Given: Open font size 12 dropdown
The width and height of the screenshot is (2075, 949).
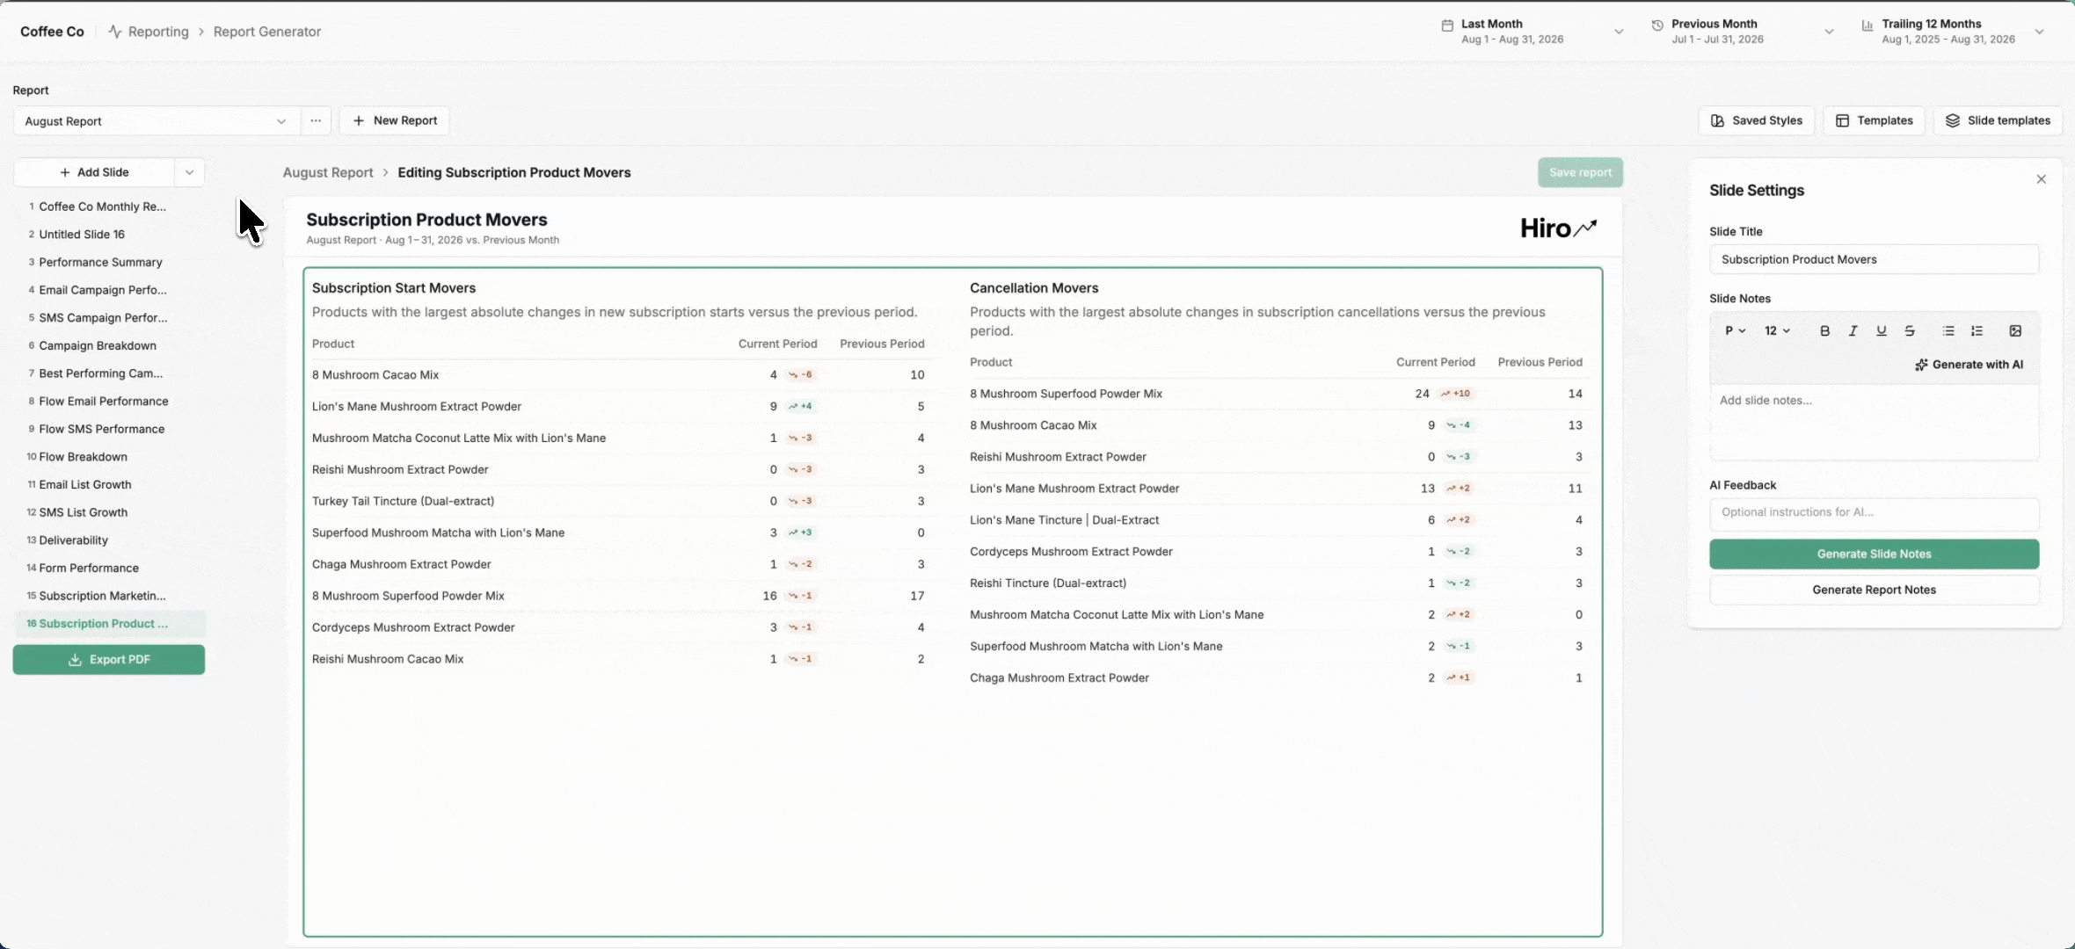Looking at the screenshot, I should (x=1777, y=331).
